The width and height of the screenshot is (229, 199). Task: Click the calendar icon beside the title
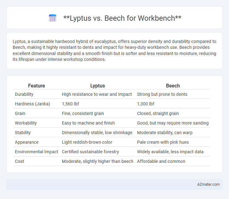coord(53,18)
